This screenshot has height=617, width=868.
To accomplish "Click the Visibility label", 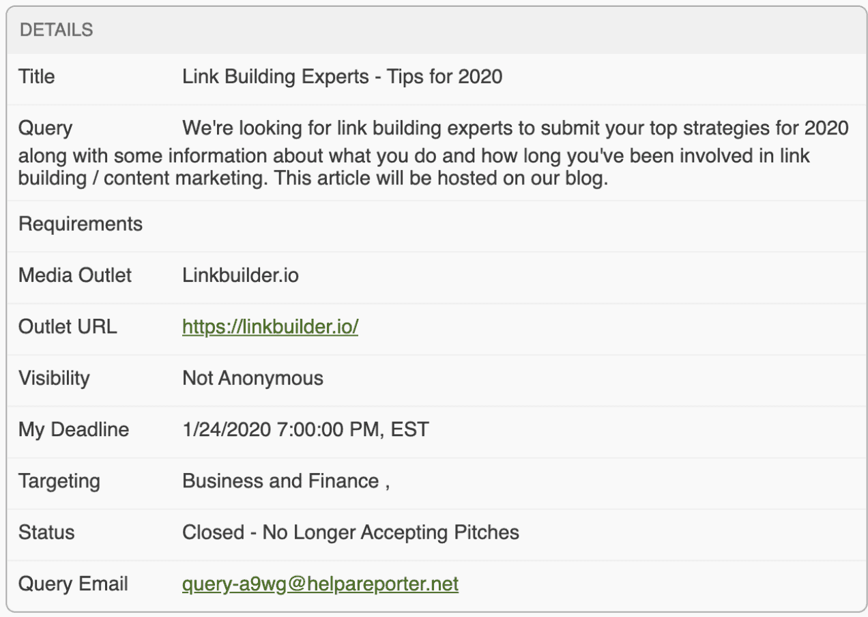I will click(x=54, y=378).
